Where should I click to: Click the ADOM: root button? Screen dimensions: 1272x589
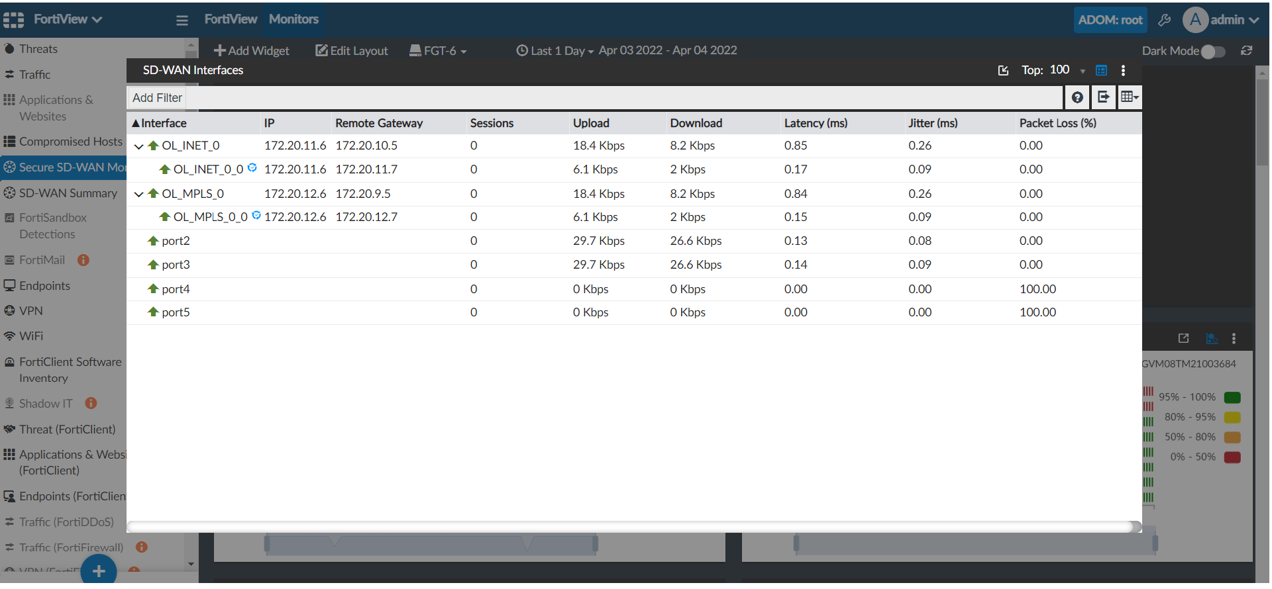pos(1110,20)
